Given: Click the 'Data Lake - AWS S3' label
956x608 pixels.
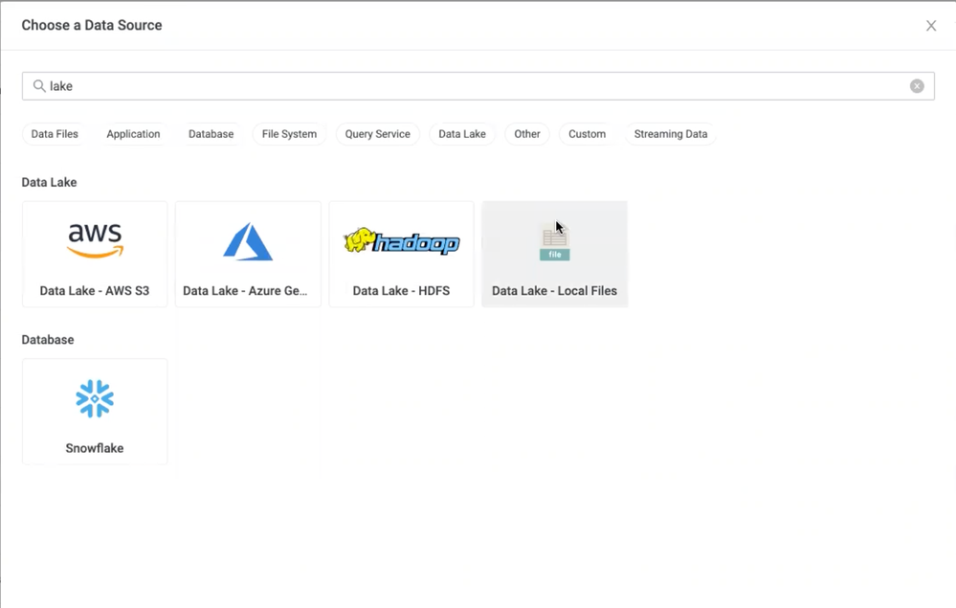Looking at the screenshot, I should (95, 291).
